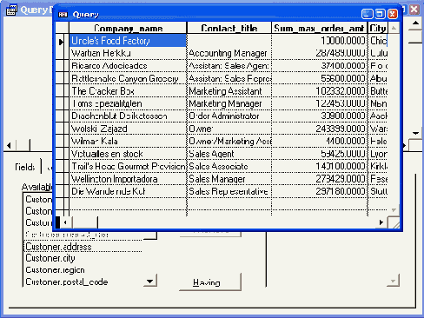Click the 243399.0000 amount cell
Screen dimensions: 424x318
[x=320, y=129]
